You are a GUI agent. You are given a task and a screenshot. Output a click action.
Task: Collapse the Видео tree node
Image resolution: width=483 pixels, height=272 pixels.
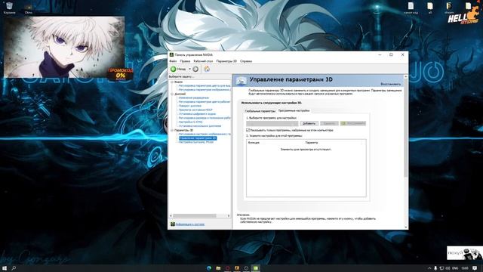[172, 82]
